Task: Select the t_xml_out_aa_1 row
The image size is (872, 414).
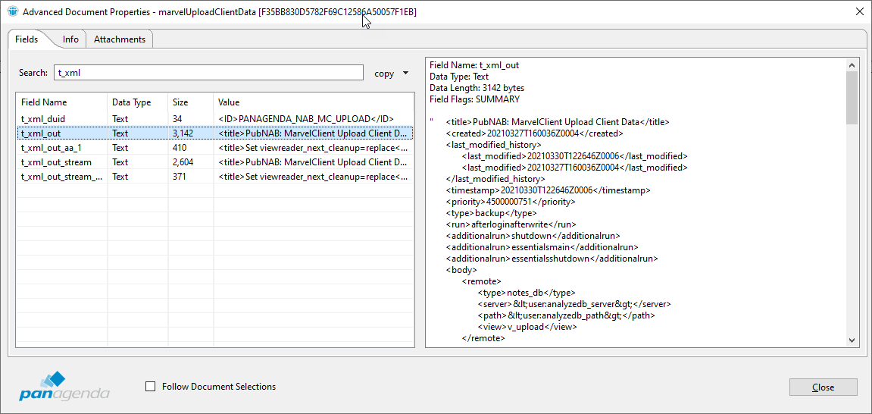Action: click(51, 148)
